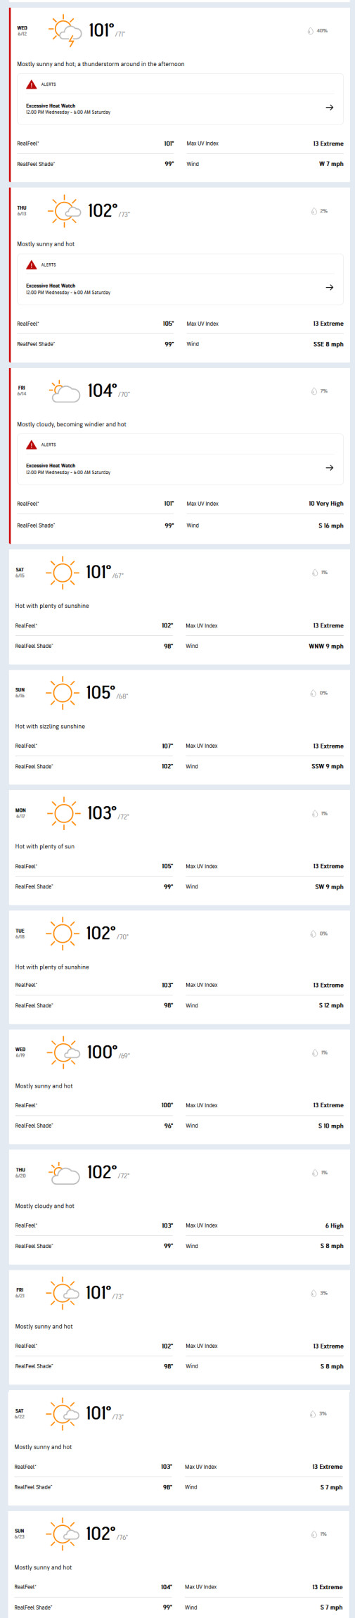355x1618 pixels.
Task: Click the red alert triangle in Wednesday's alert box
Action: coord(32,84)
